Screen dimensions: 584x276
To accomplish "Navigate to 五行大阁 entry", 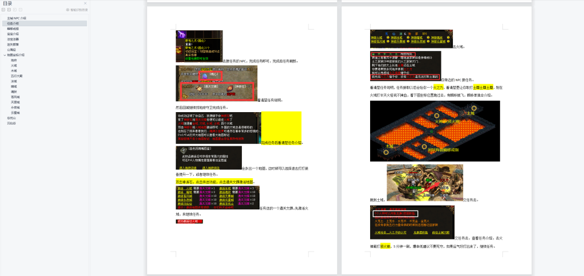I will tap(17, 76).
